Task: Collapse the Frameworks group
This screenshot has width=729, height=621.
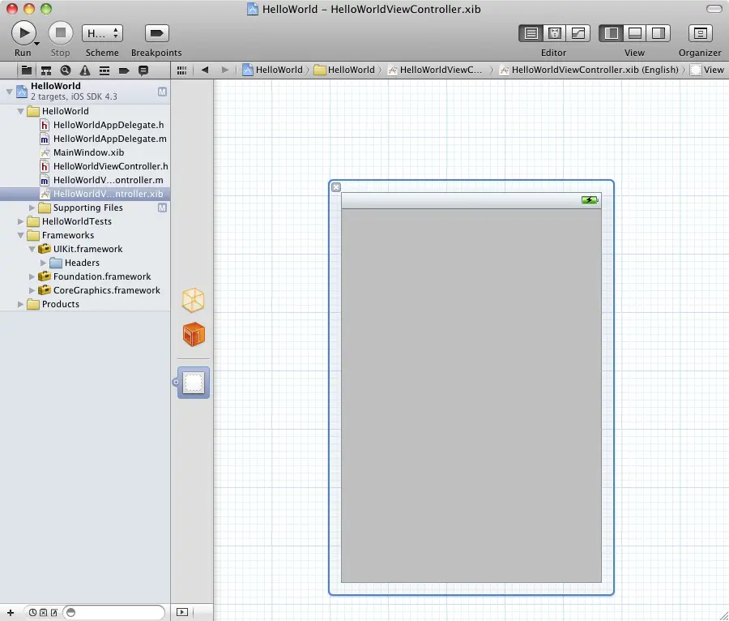Action: [x=21, y=236]
